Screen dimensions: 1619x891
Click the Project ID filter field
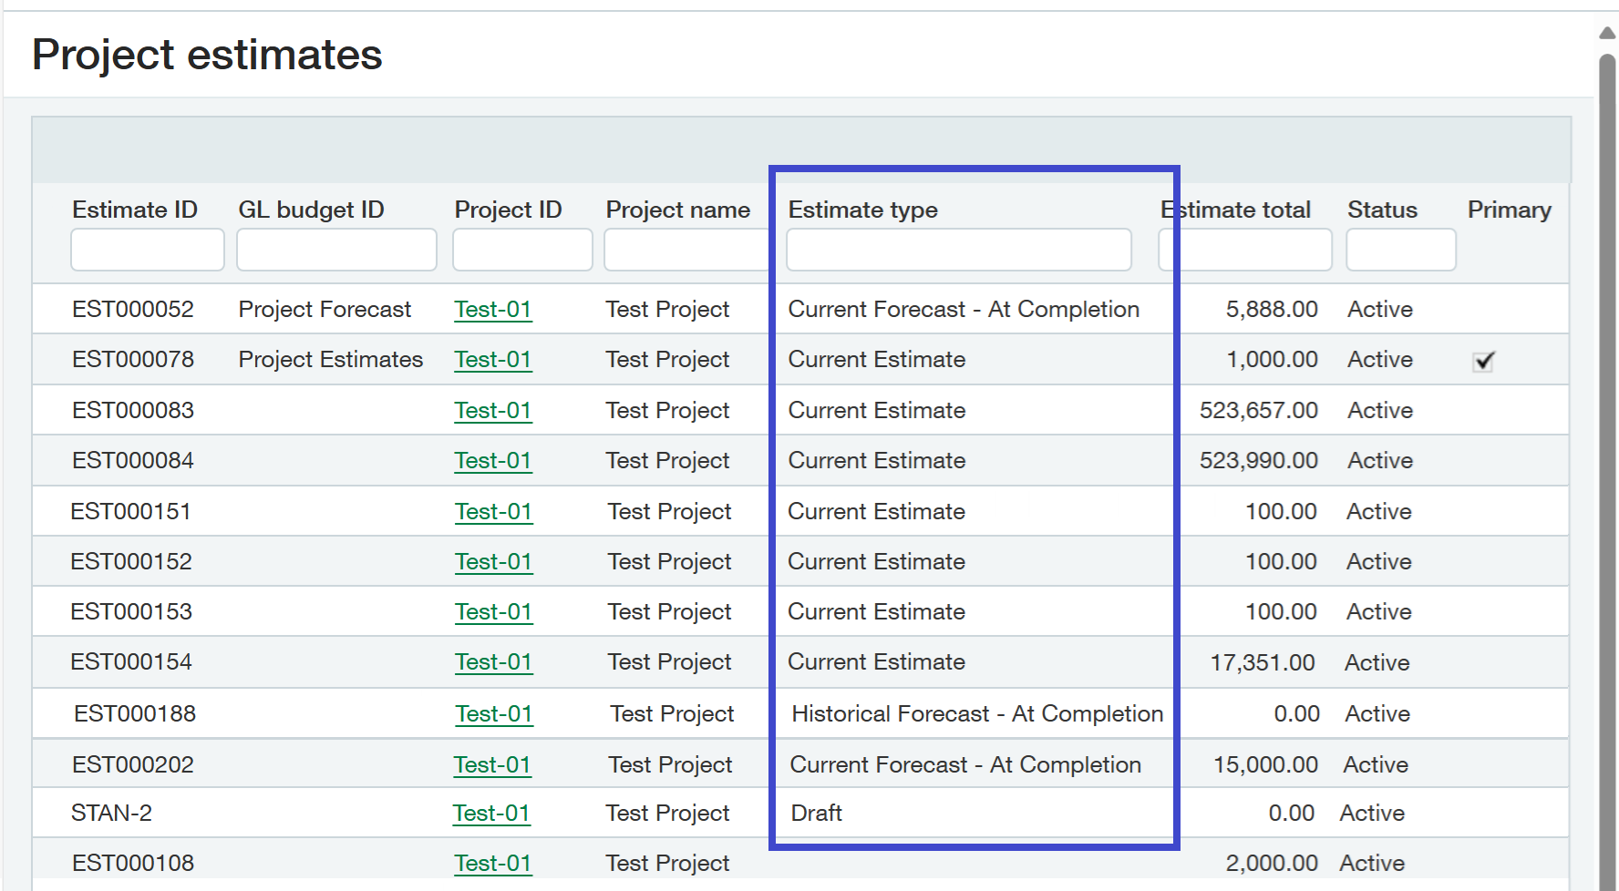(522, 250)
